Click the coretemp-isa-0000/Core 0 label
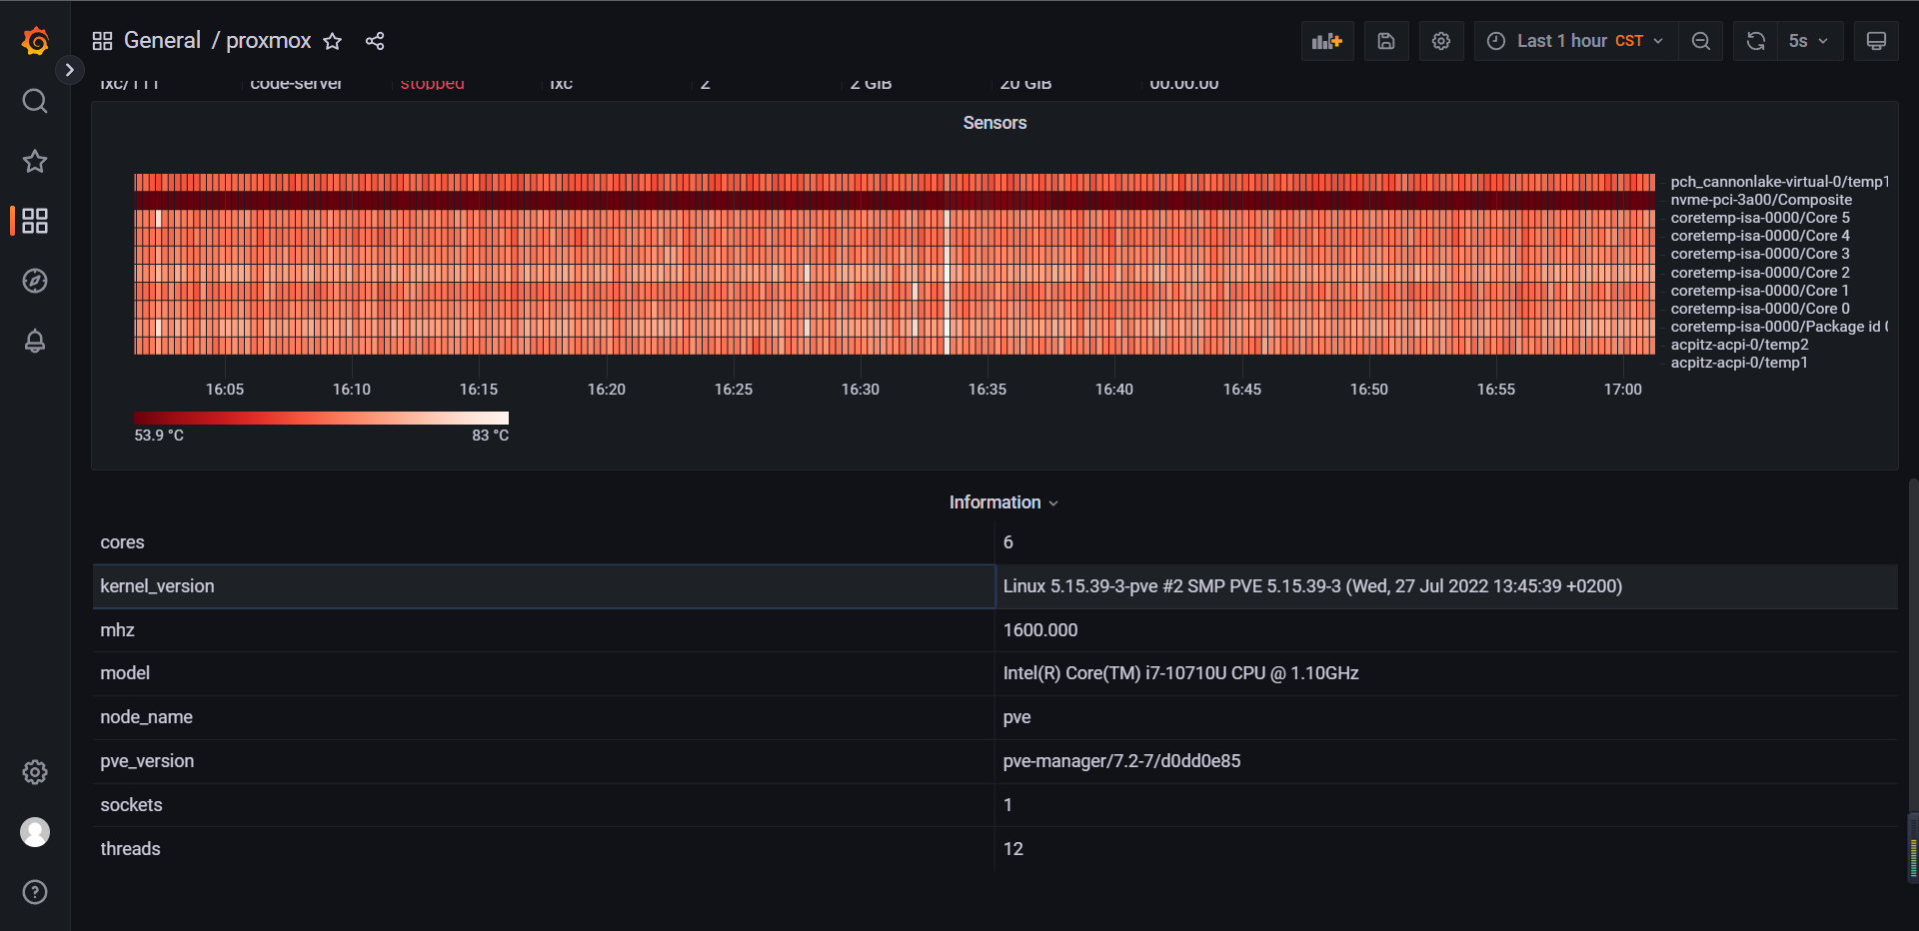The width and height of the screenshot is (1919, 931). tap(1760, 309)
